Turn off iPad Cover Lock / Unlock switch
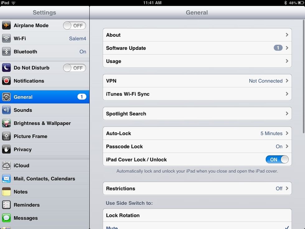The width and height of the screenshot is (305, 229). pyautogui.click(x=277, y=160)
